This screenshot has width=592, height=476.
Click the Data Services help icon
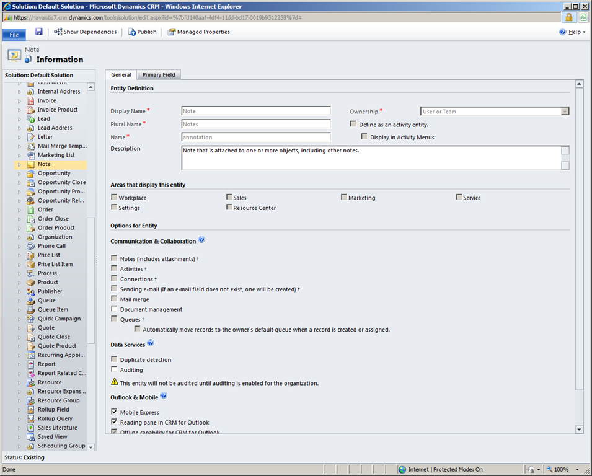point(151,343)
